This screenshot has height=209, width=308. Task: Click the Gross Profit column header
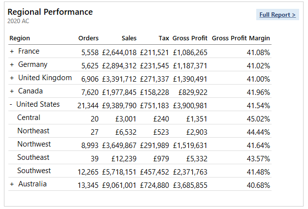point(190,38)
